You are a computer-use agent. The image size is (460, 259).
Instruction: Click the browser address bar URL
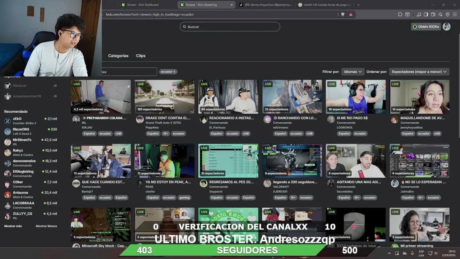(x=150, y=14)
